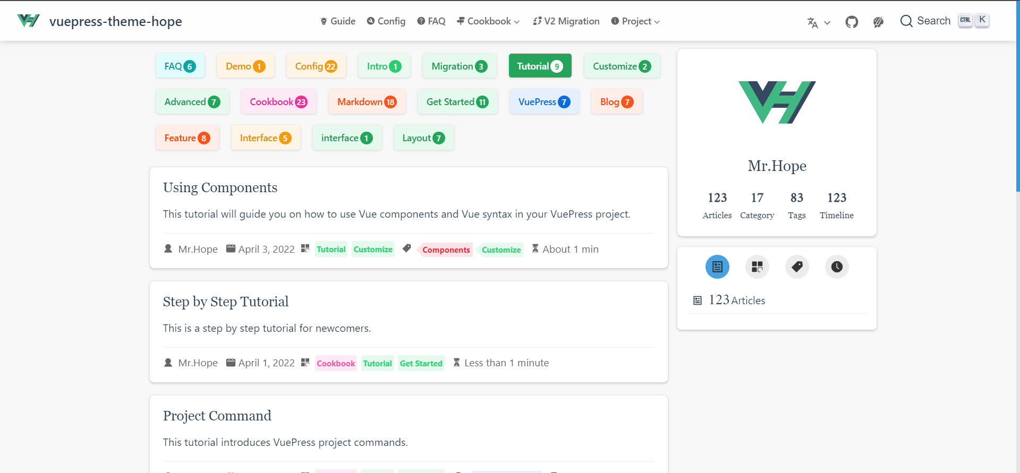The width and height of the screenshot is (1020, 473).
Task: Open the V2 Migration navbar item
Action: [566, 21]
